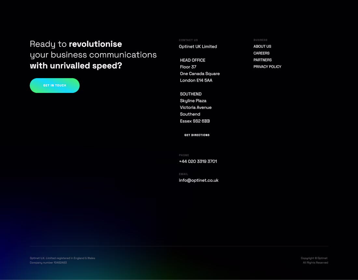This screenshot has height=280, width=358.
Task: Click the CONTACT US section label
Action: pyautogui.click(x=188, y=40)
